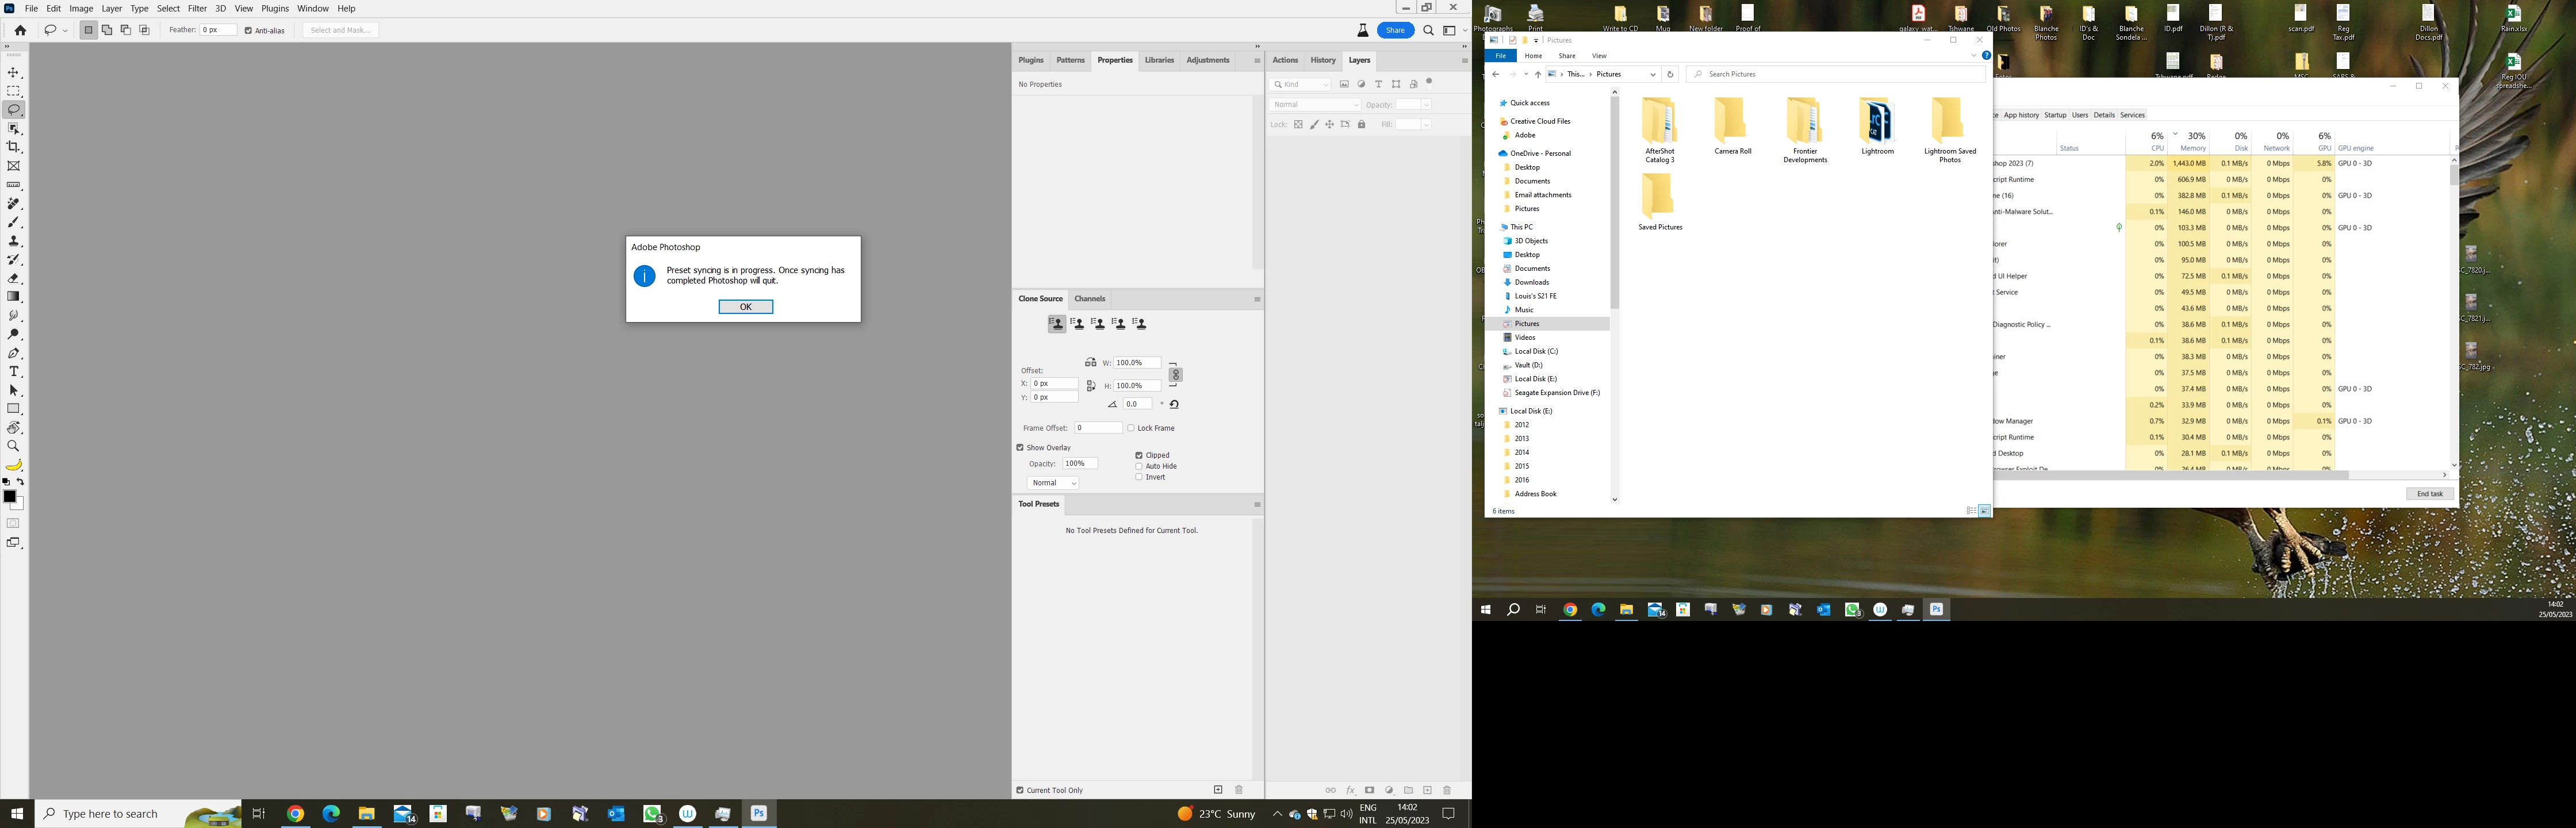2576x828 pixels.
Task: Click the foreground color swatch
Action: pyautogui.click(x=10, y=497)
